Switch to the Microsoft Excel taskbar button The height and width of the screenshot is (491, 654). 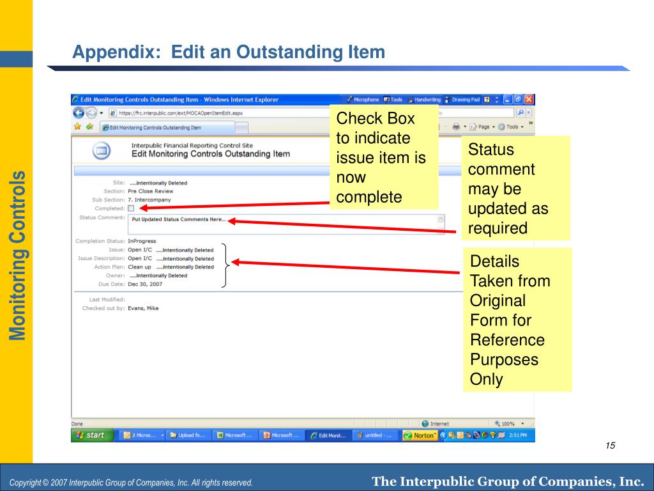(x=234, y=435)
